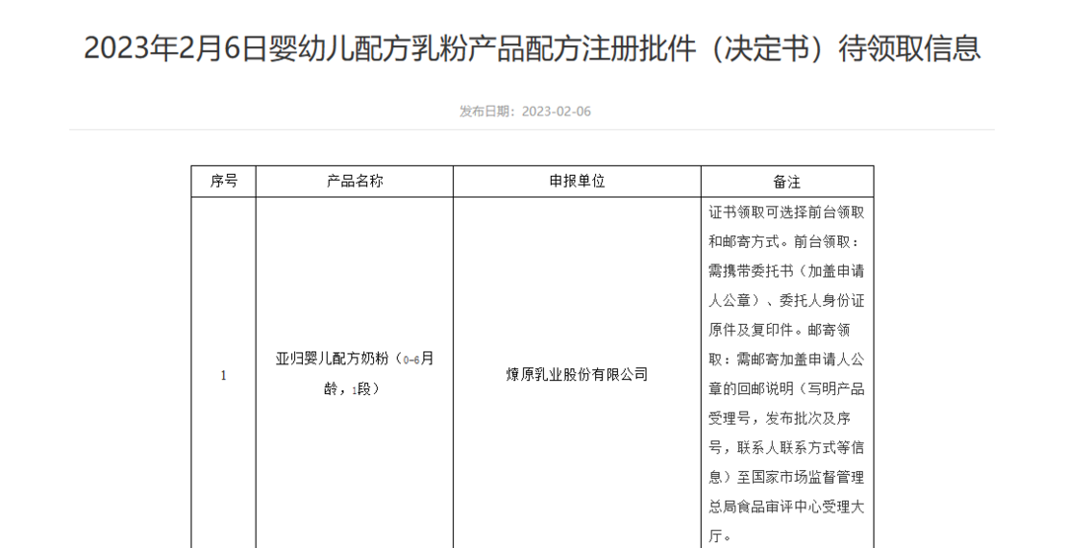Viewport: 1066px width, 548px height.
Task: Click the page title about 2023年2月6日婴幼儿配方乳粉
Action: click(532, 49)
